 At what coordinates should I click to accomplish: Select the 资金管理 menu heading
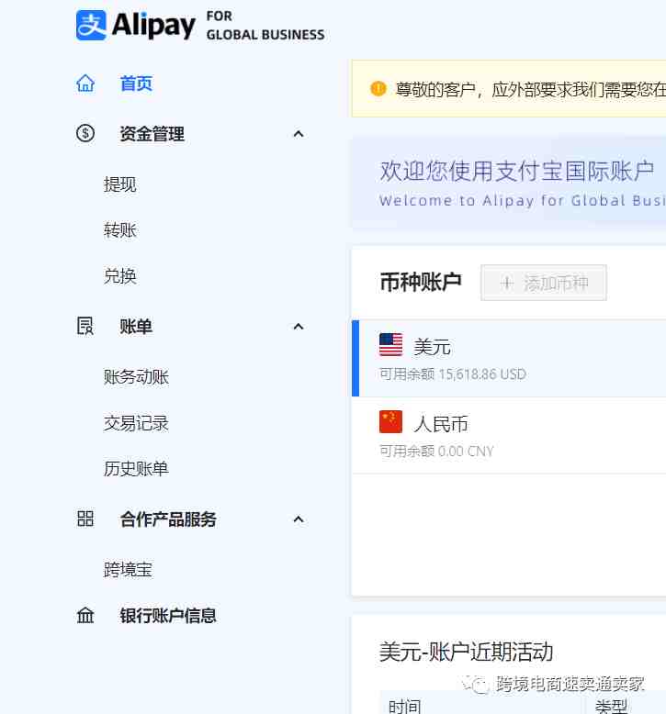(x=152, y=134)
